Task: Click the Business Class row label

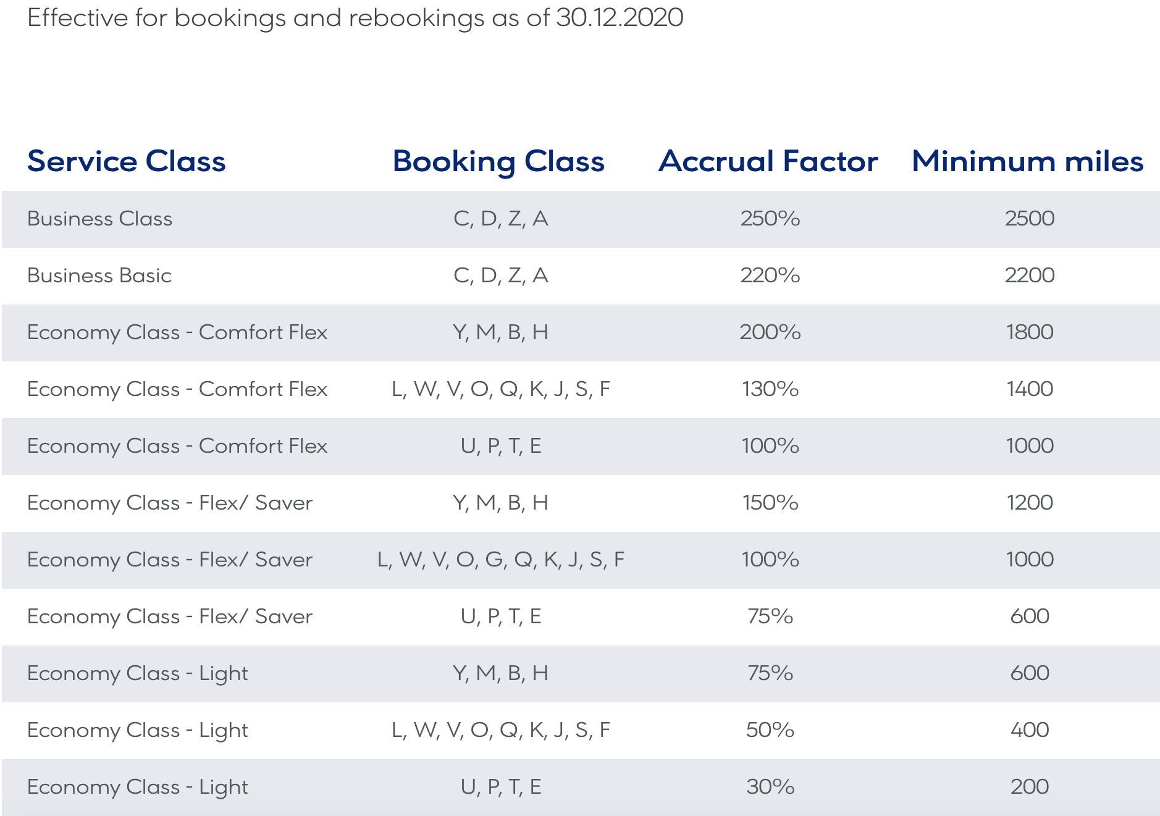Action: click(x=99, y=219)
